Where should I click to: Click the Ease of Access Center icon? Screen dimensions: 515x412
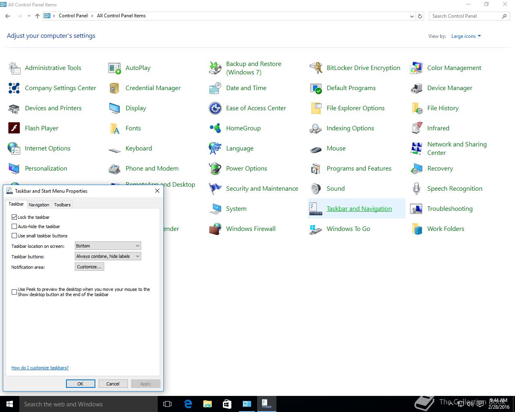[x=215, y=108]
